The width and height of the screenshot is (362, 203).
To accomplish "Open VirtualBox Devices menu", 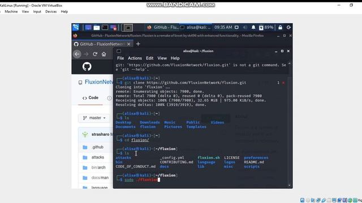I will tap(51, 11).
